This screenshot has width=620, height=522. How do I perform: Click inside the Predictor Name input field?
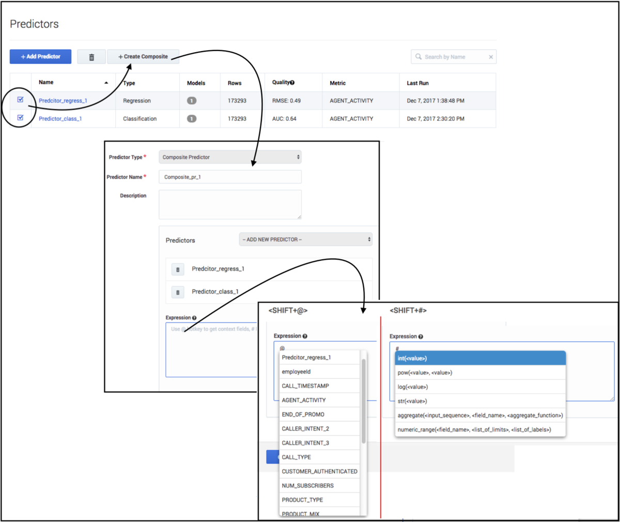tap(229, 177)
